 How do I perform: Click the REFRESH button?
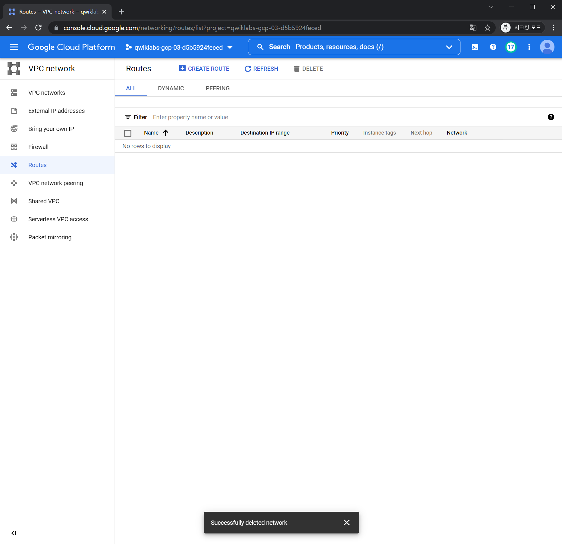261,69
